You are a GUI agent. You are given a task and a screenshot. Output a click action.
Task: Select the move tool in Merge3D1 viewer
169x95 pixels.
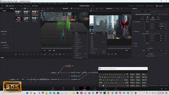pyautogui.click(x=42, y=11)
